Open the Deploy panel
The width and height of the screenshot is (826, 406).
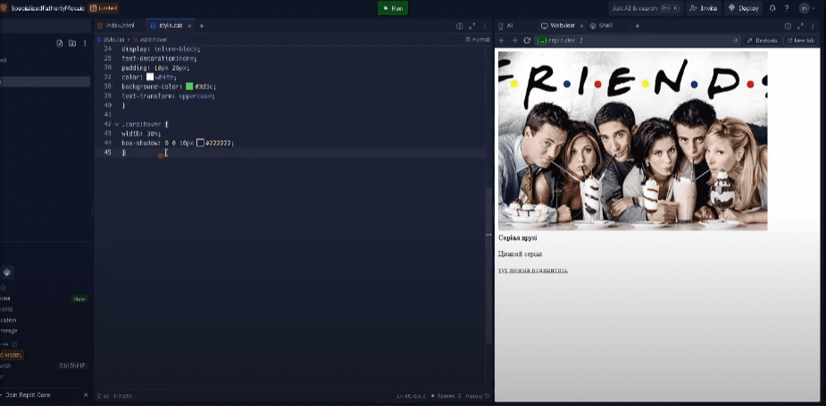coord(743,8)
